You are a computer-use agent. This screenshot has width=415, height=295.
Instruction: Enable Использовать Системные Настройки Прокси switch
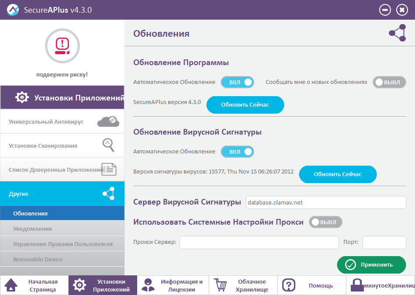click(x=325, y=222)
